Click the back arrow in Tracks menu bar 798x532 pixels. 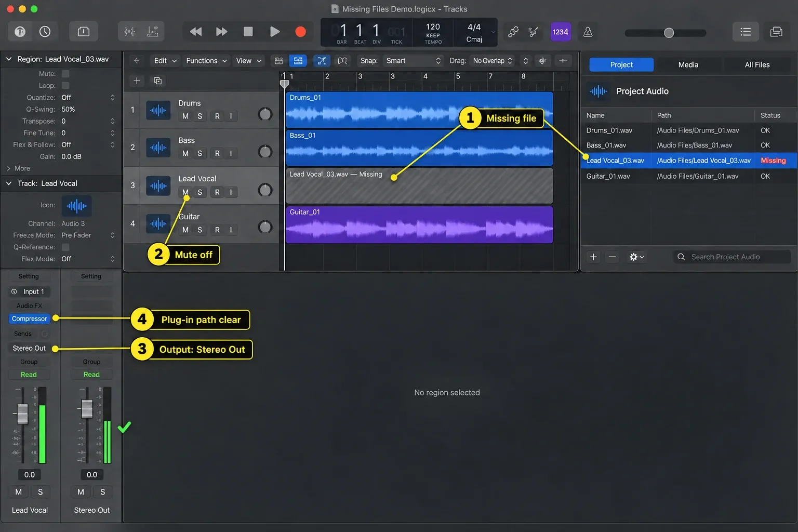coord(137,61)
